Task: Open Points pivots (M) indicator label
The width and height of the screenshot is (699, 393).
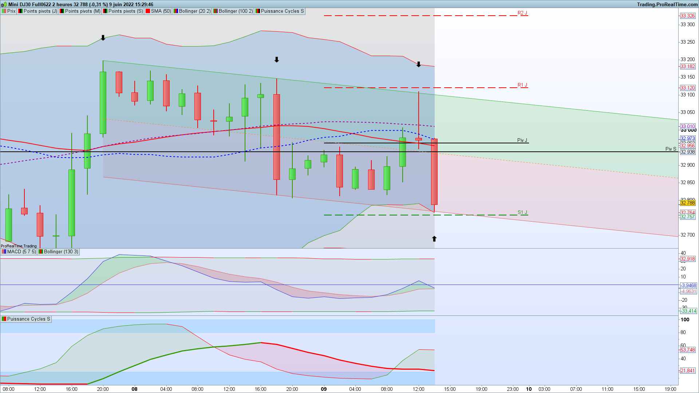Action: click(82, 11)
